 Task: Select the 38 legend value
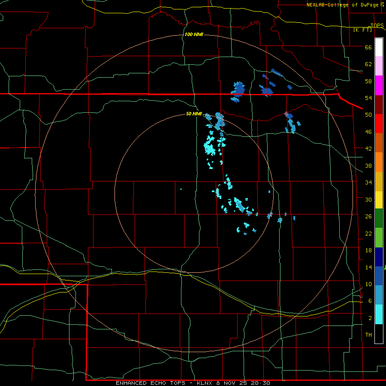click(x=368, y=166)
